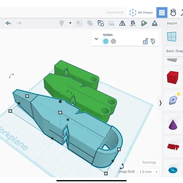The width and height of the screenshot is (183, 183).
Task: Unfavorite the Scribble shape gold star
Action: pos(178,94)
